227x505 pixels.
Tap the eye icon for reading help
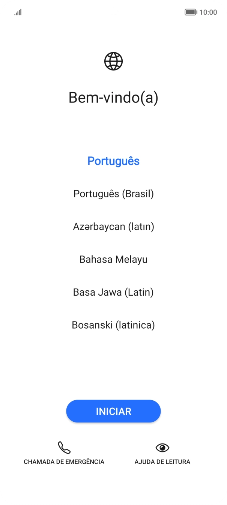click(162, 448)
